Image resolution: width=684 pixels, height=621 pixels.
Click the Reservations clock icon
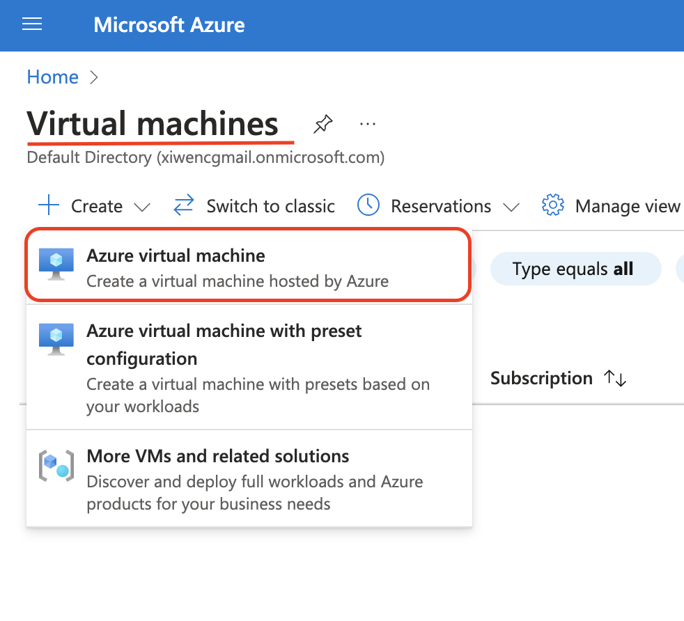coord(368,205)
